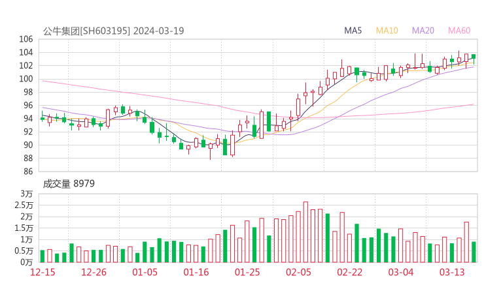The height and width of the screenshot is (287, 484).
Task: Click the chart title 公牛集团[SH603195] 2024-03-19
Action: pos(113,31)
